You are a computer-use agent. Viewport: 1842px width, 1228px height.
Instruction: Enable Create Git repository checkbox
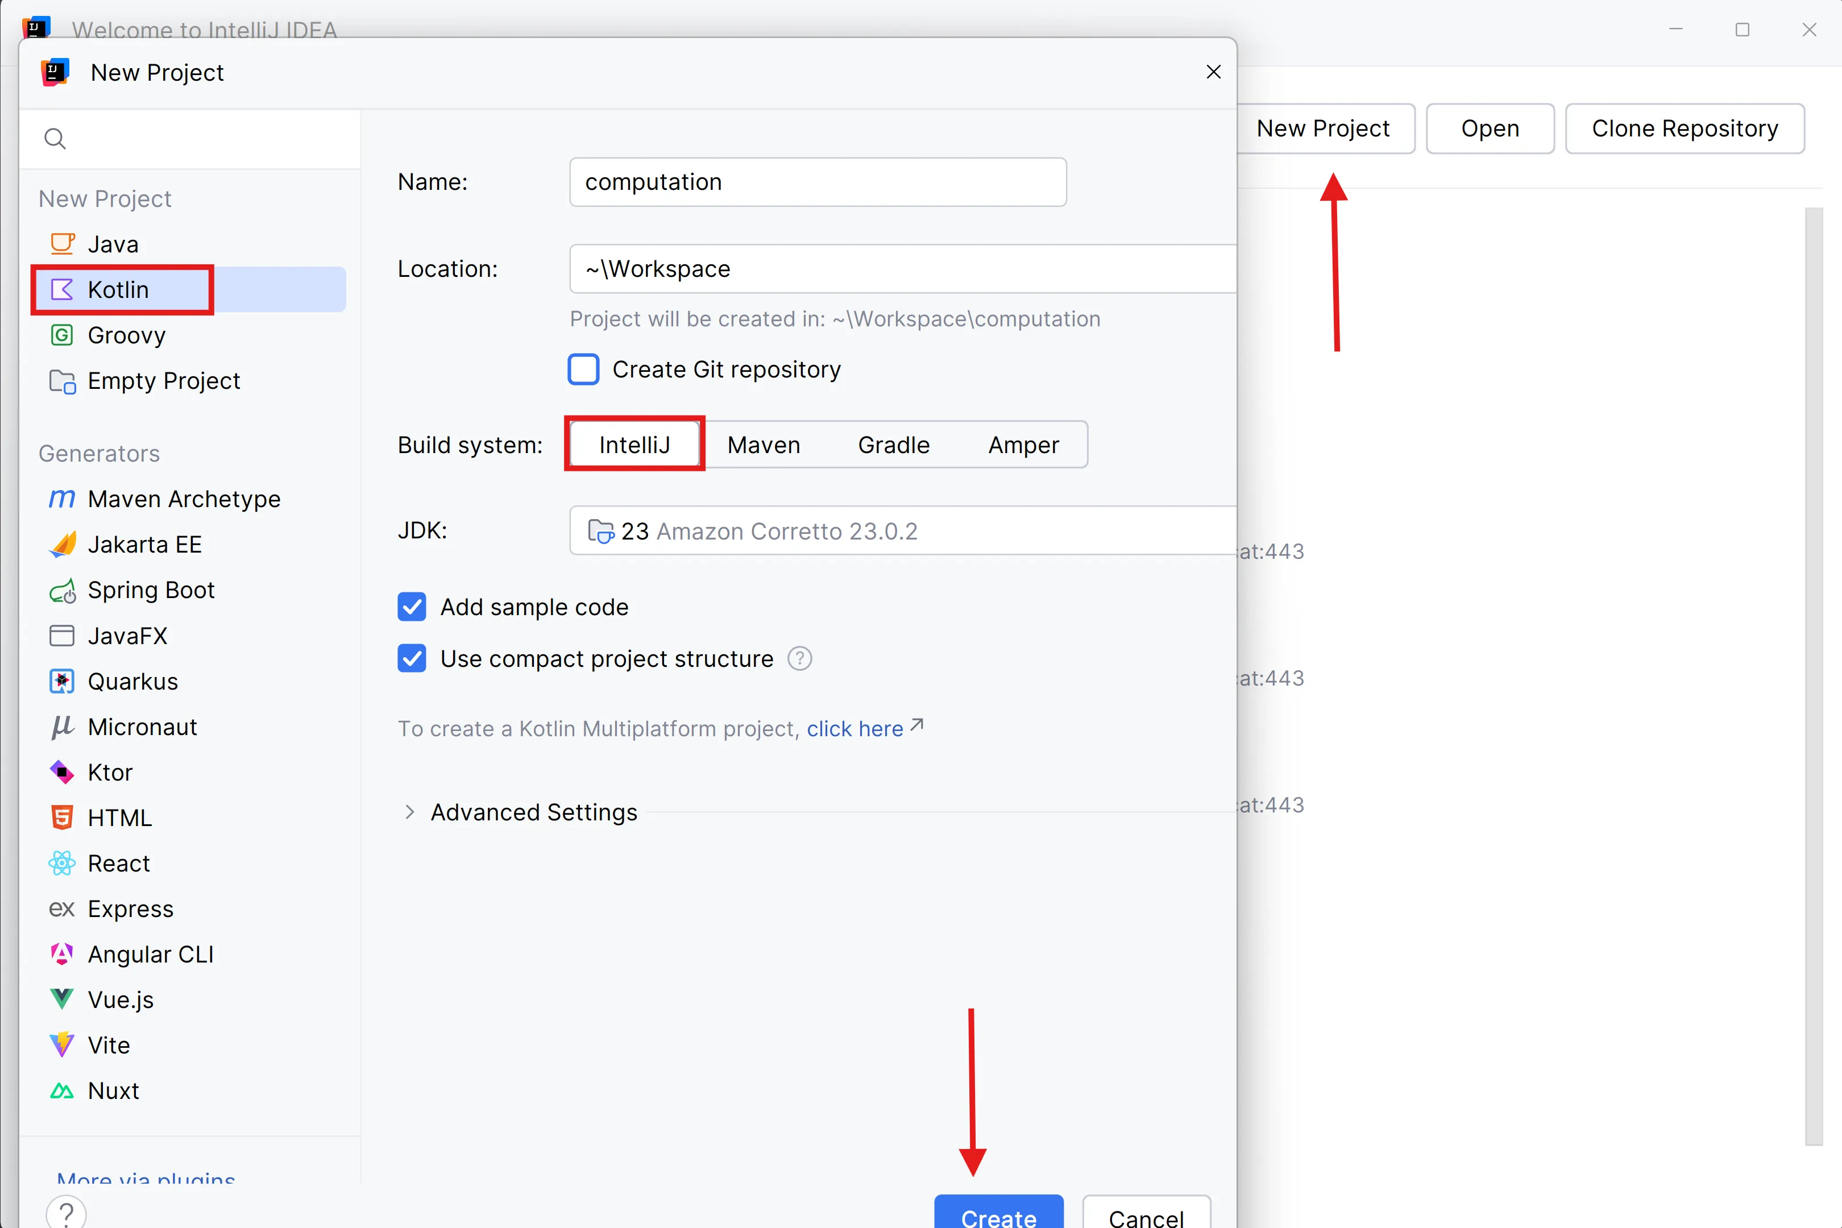click(x=583, y=369)
